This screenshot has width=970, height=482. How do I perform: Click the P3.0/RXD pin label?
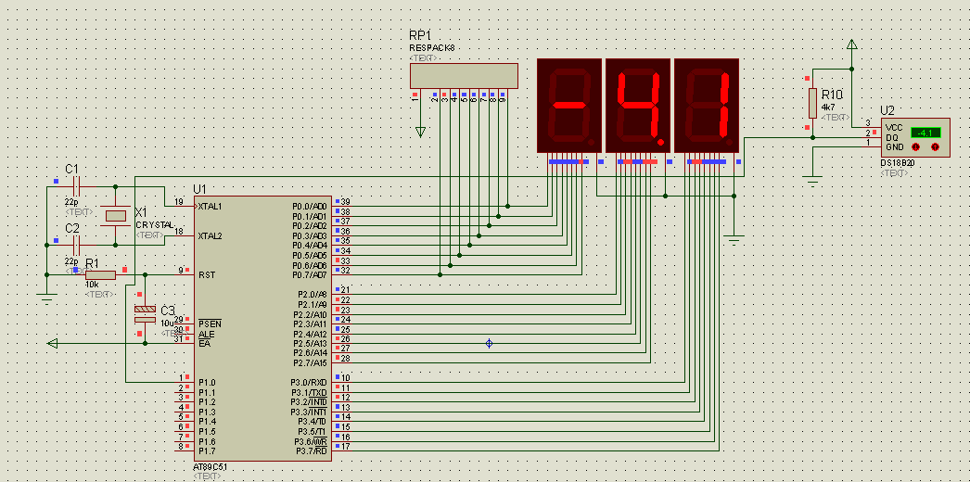click(309, 383)
